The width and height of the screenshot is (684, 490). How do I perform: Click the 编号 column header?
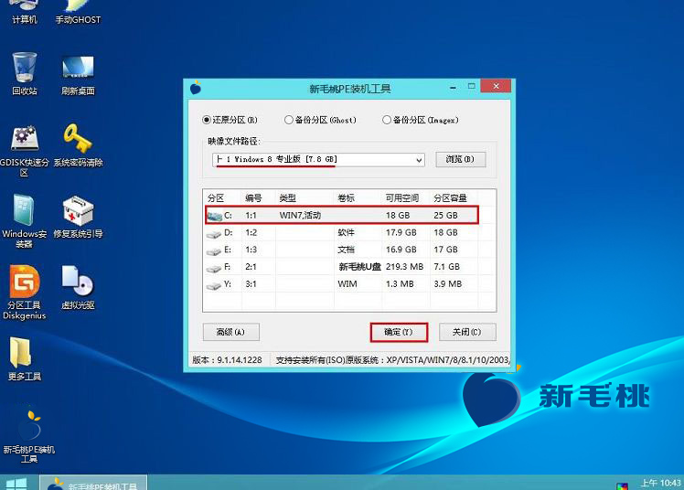pos(254,198)
